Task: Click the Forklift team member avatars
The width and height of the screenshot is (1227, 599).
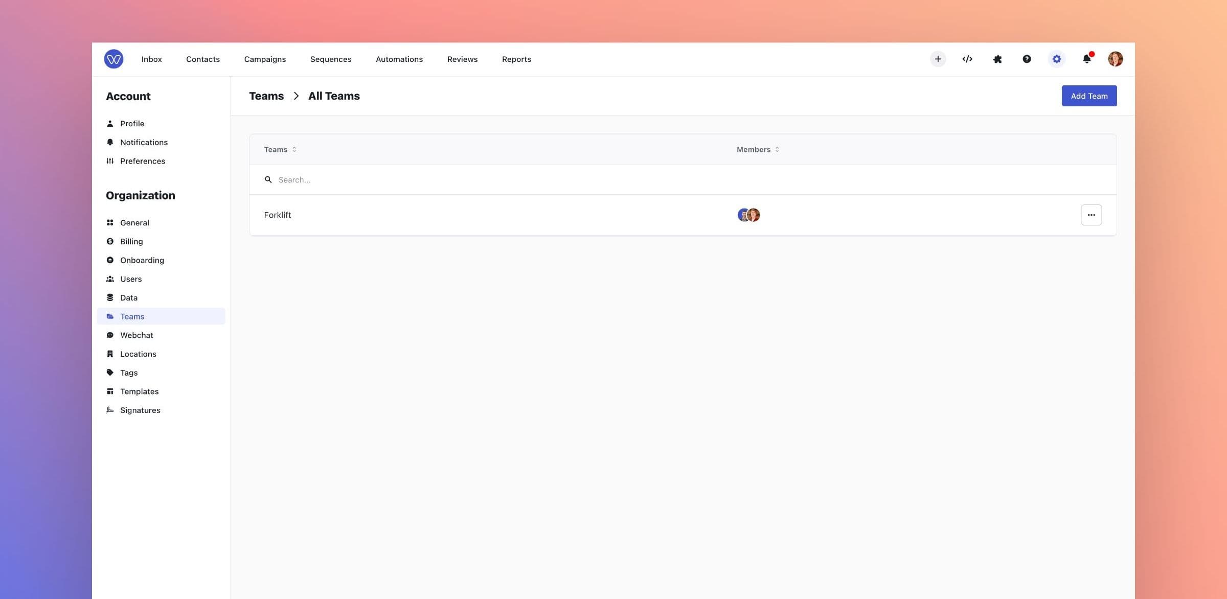Action: point(748,215)
